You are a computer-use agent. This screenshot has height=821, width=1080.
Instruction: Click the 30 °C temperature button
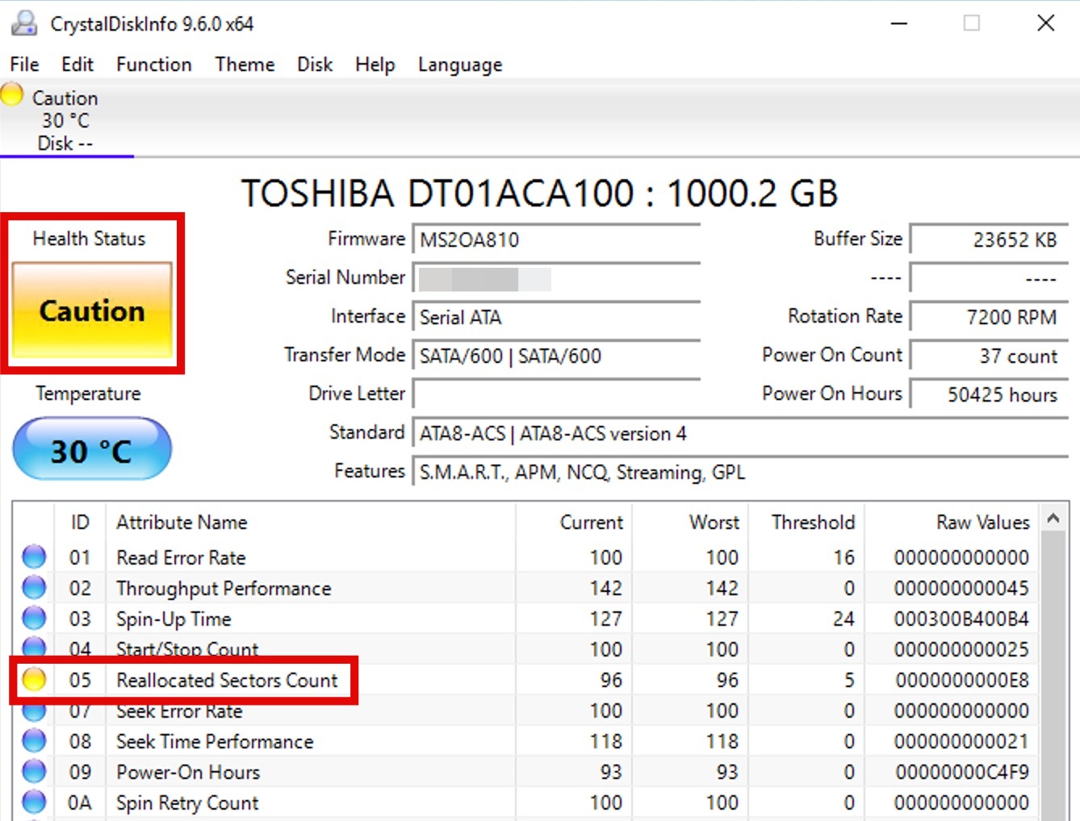point(92,449)
